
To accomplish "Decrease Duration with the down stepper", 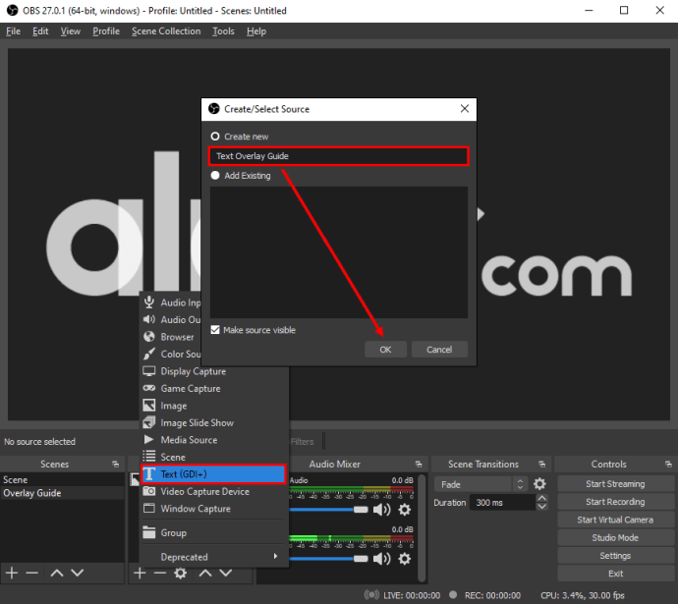I will [541, 507].
